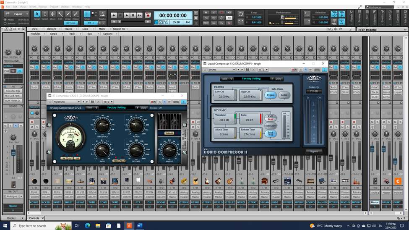Click the bass guitar track icon
The height and width of the screenshot is (230, 409).
coord(172,181)
